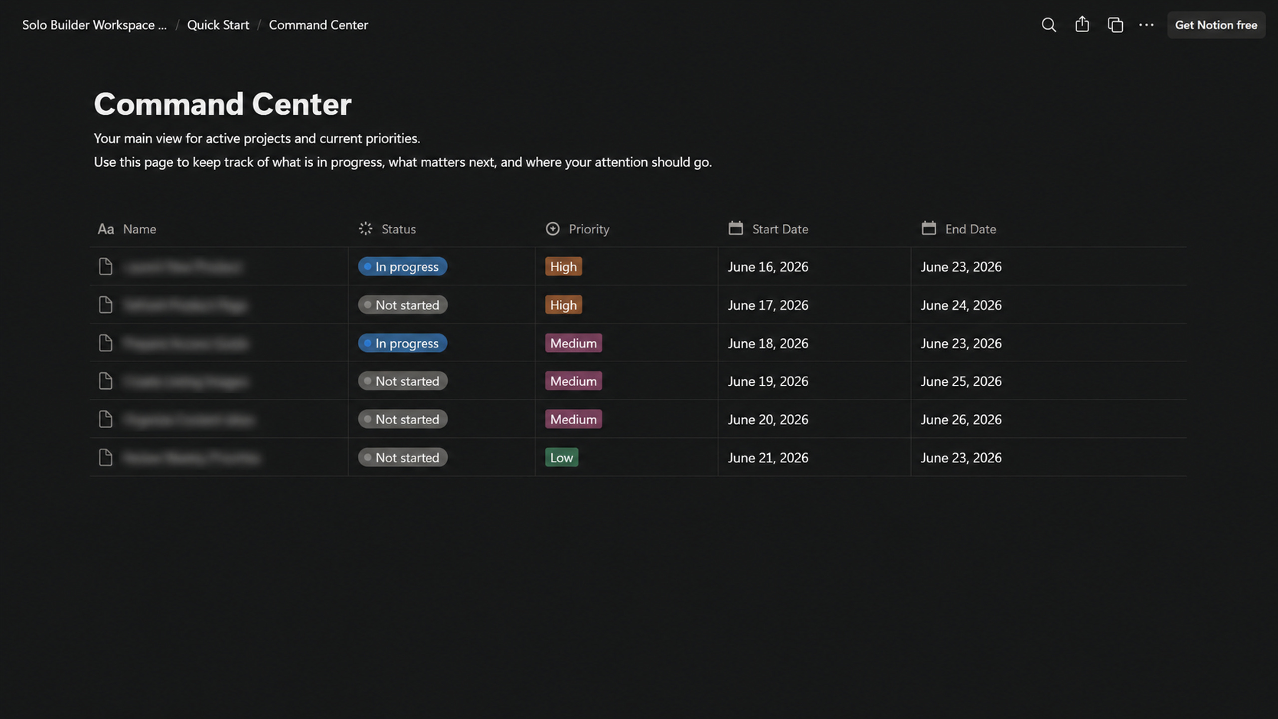
Task: Open Solo Builder Workspace breadcrumb
Action: coord(94,25)
